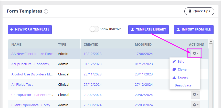Open Client Experience Survey link

click(31, 105)
